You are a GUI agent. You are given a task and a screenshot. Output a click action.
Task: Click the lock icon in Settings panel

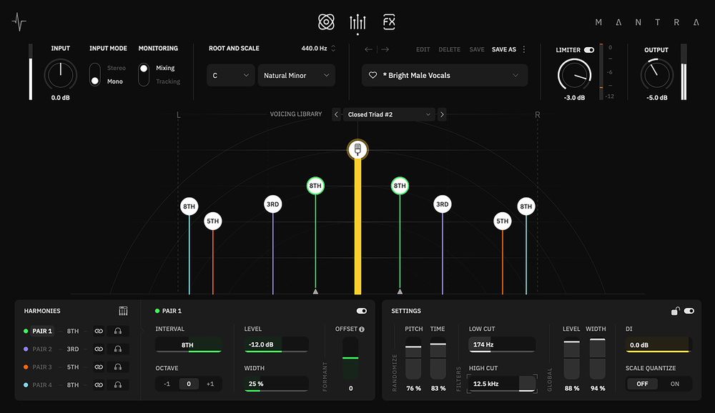click(675, 311)
